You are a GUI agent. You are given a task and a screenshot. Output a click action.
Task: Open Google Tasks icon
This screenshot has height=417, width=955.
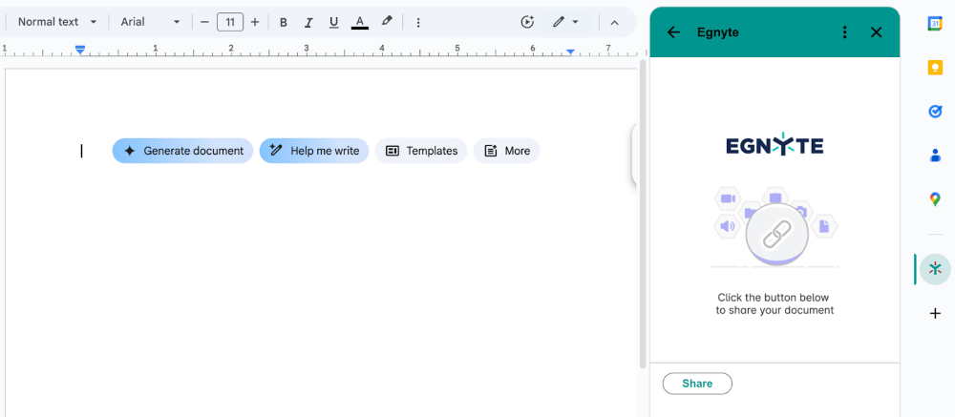pos(935,112)
